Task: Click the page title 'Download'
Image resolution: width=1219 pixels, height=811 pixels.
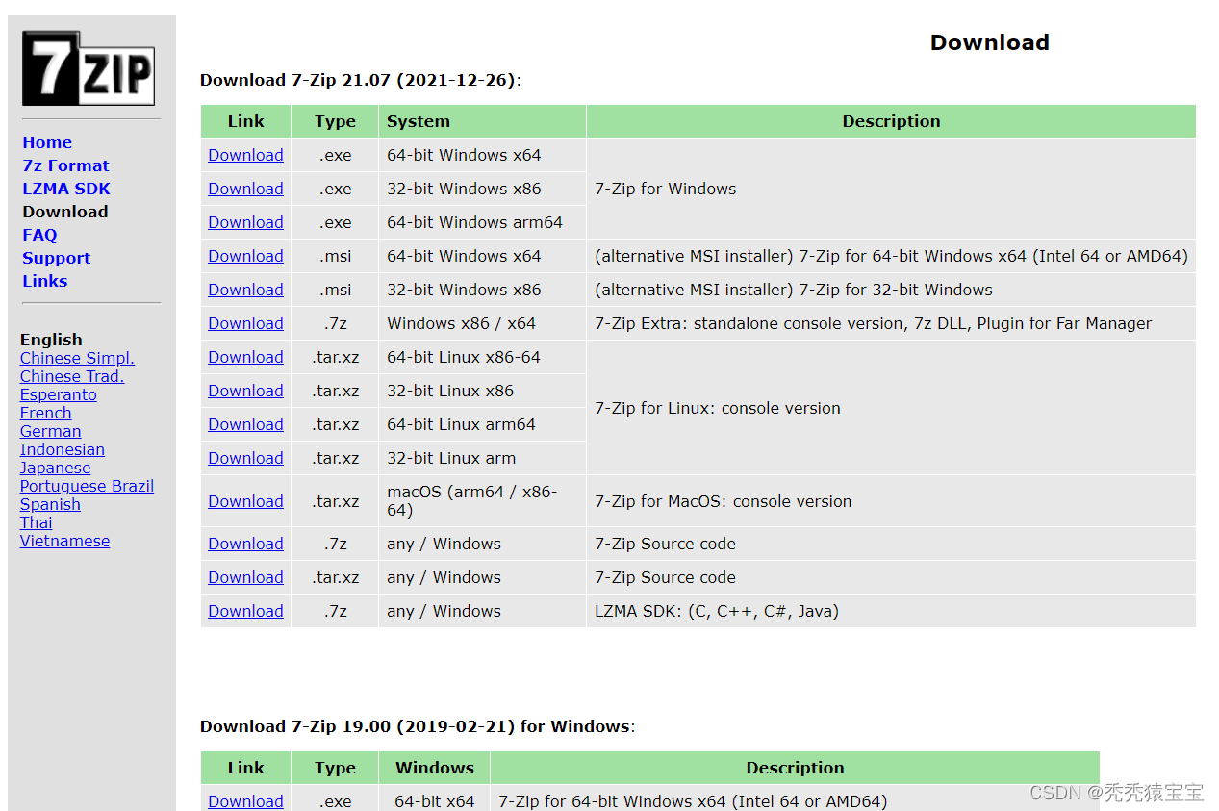Action: pos(989,42)
